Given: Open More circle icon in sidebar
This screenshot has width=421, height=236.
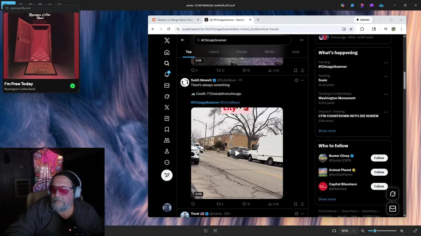Looking at the screenshot, I should (x=167, y=162).
